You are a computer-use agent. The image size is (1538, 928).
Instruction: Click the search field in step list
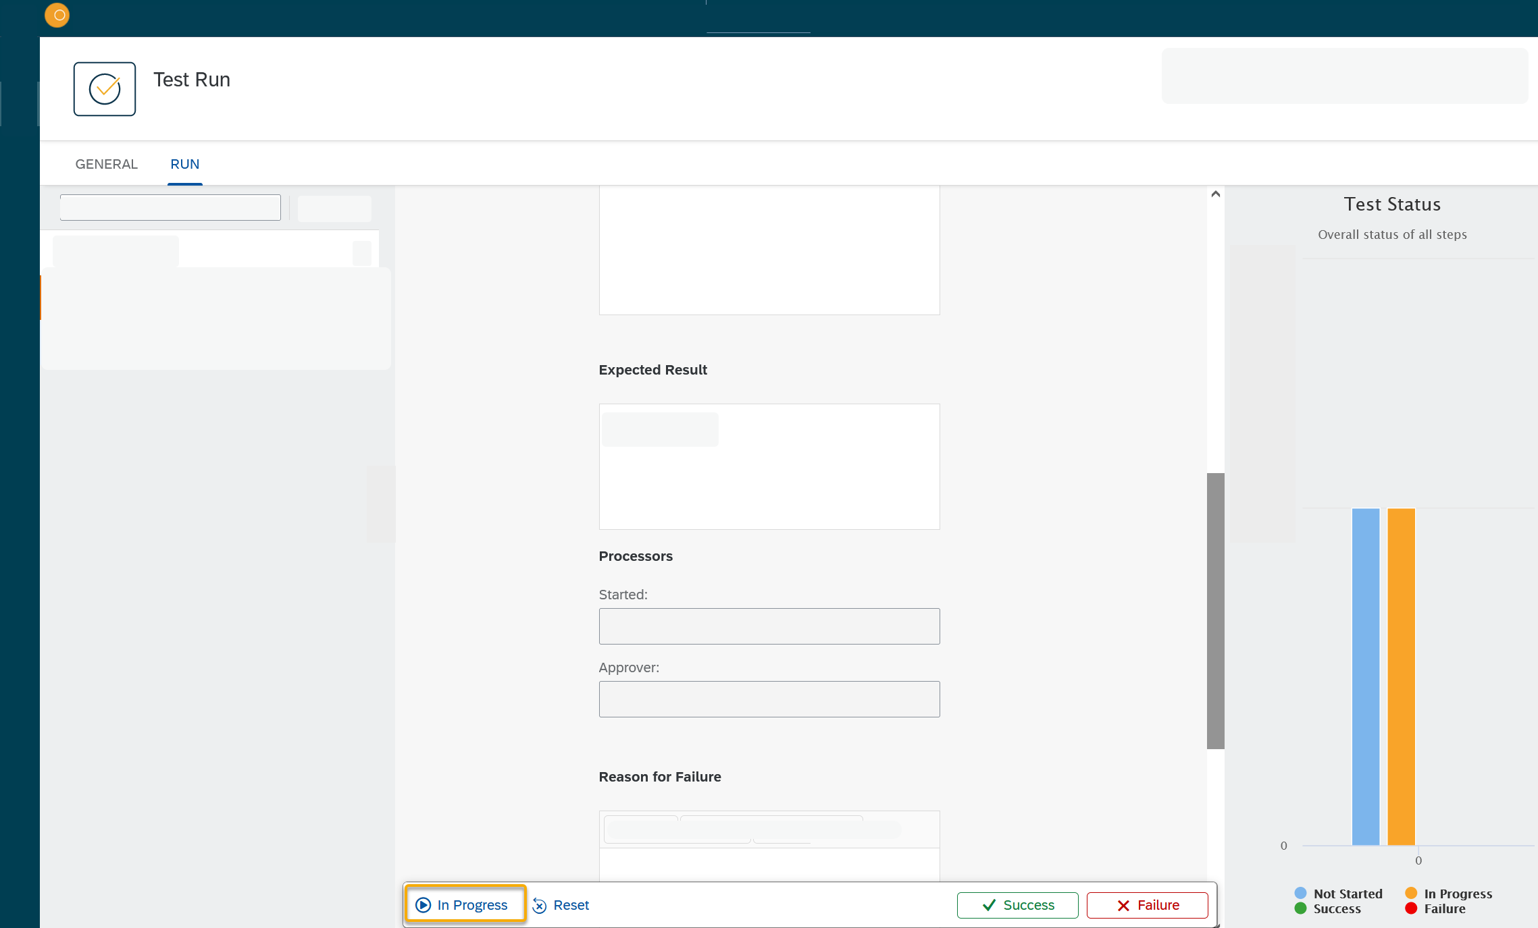[x=170, y=207]
